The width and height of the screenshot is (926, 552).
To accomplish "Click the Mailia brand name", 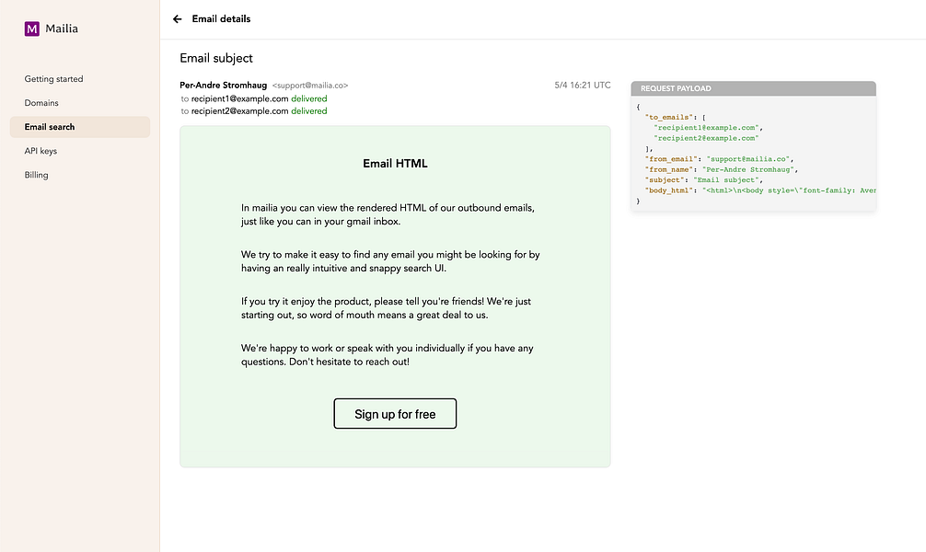I will click(x=62, y=29).
